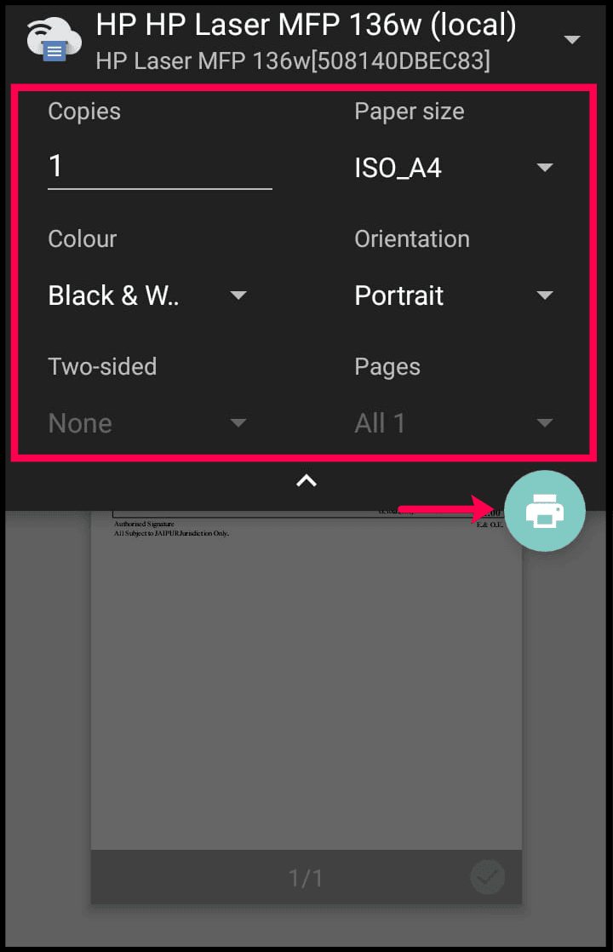Open the Pages All 1 dropdown
This screenshot has height=952, width=613.
coord(454,423)
